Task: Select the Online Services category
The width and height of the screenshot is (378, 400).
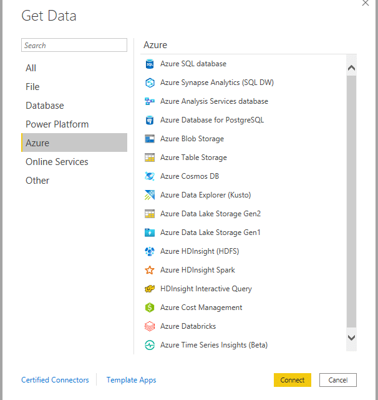Action: (57, 162)
